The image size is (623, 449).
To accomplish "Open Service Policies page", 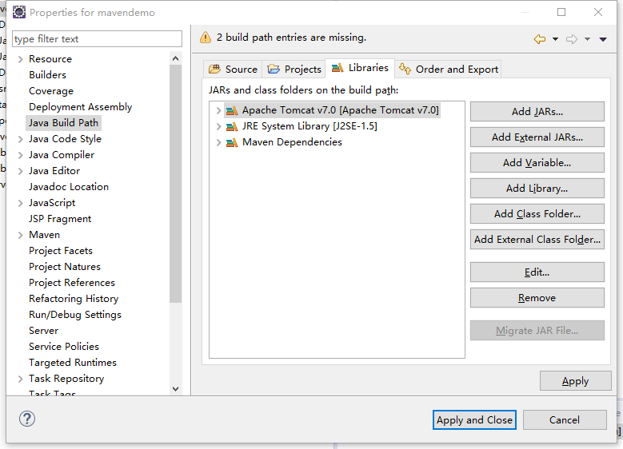I will (63, 347).
